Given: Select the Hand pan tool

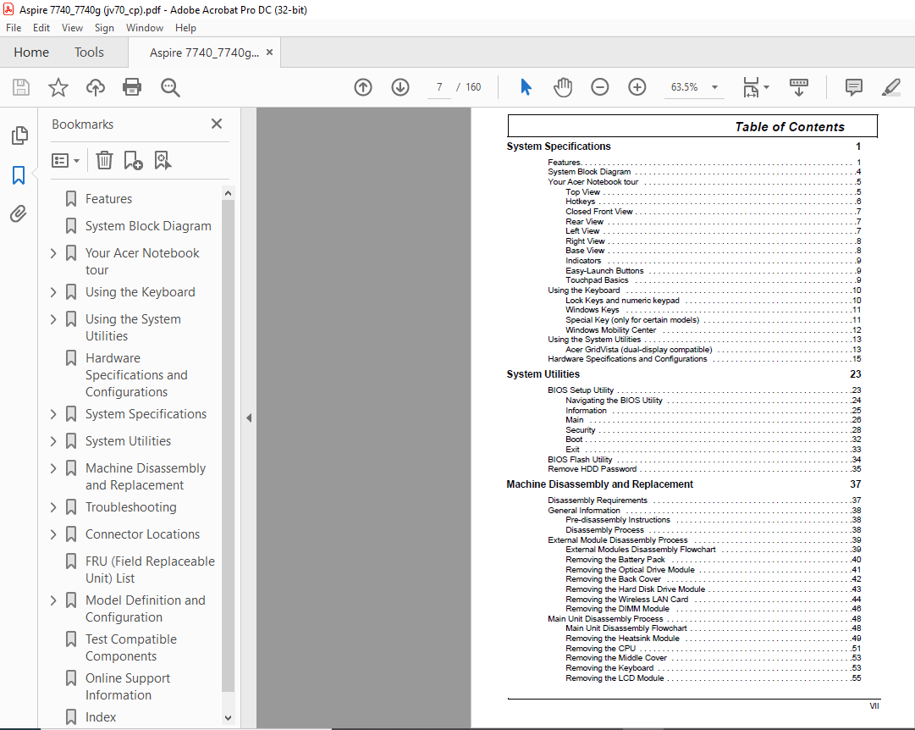Looking at the screenshot, I should [563, 87].
